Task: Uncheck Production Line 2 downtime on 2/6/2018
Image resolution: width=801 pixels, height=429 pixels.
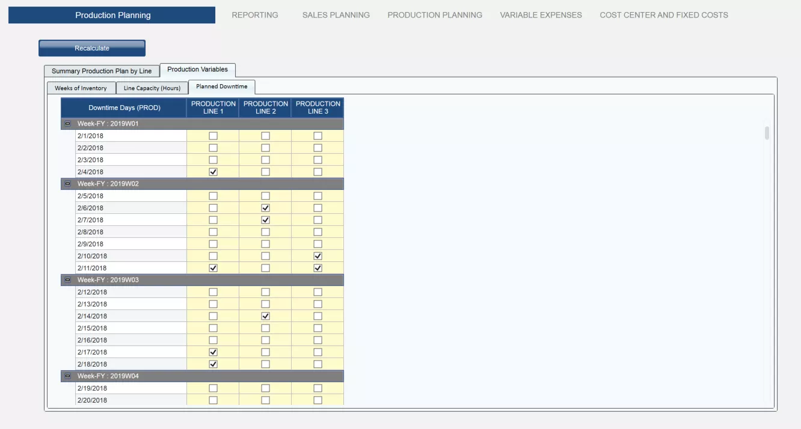Action: [x=265, y=208]
